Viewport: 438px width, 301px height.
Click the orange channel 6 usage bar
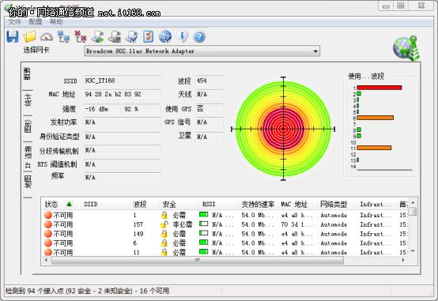pos(375,118)
